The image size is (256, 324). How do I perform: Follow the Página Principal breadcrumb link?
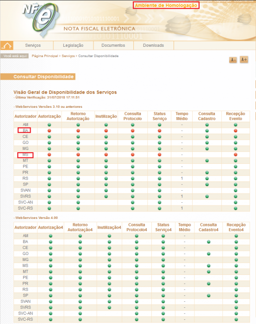(x=45, y=56)
